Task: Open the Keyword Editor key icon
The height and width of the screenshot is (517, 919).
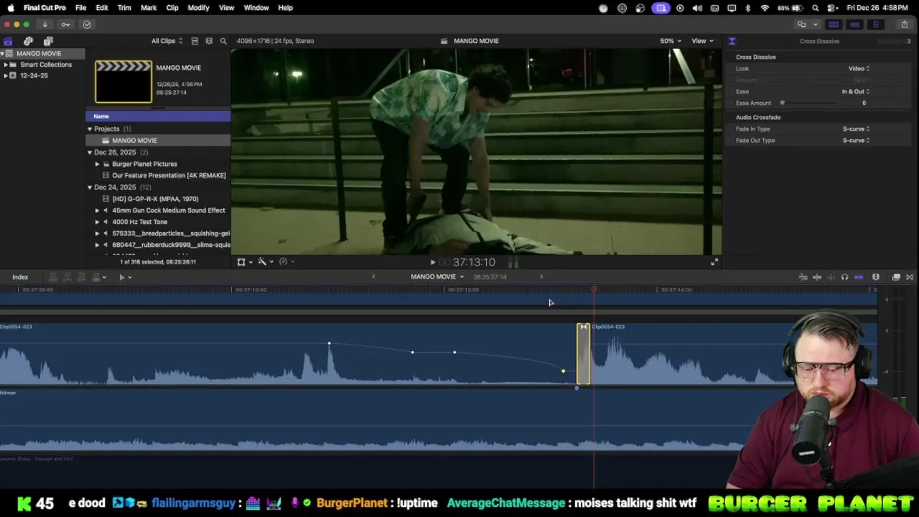Action: [65, 24]
